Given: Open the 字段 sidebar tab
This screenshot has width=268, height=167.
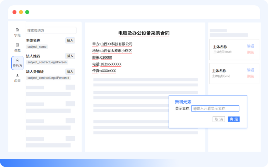Looking at the screenshot, I should [17, 32].
